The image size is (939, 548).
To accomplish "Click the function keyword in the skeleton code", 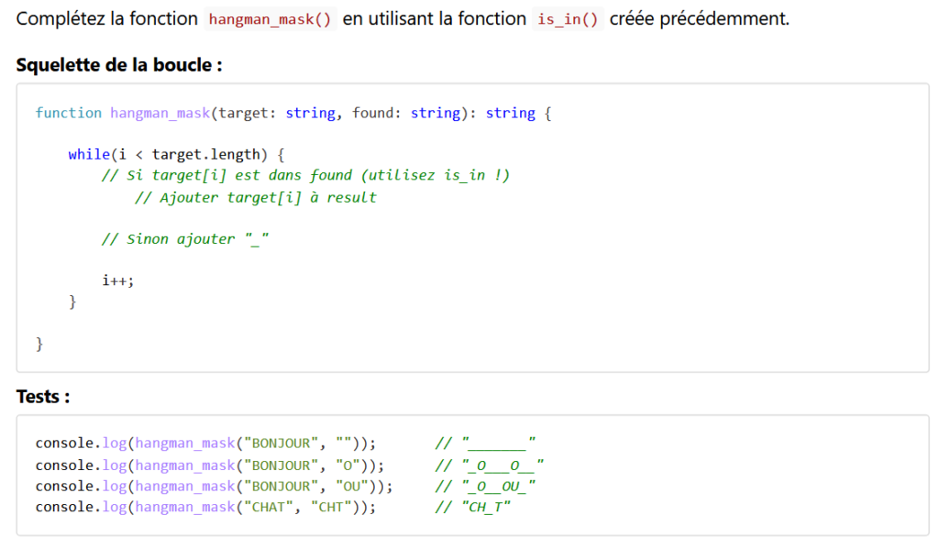I will 68,113.
